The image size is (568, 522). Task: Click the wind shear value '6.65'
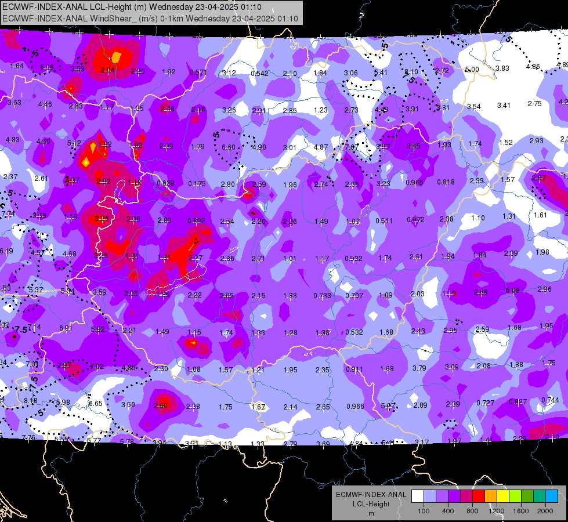pos(96,404)
